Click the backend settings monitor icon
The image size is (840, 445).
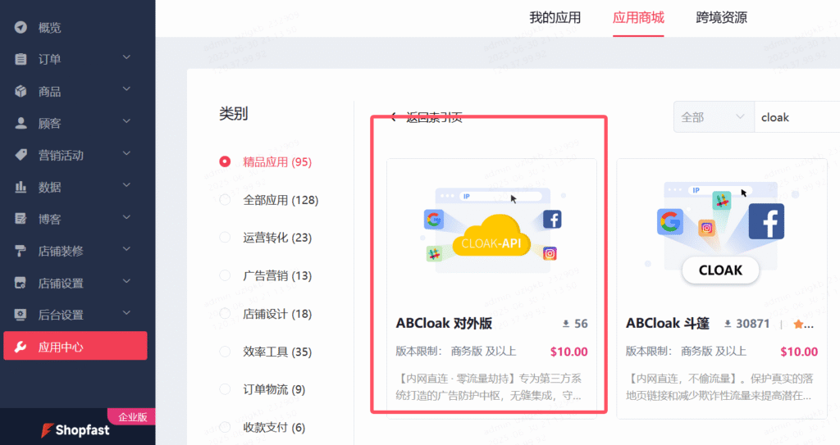(x=21, y=315)
